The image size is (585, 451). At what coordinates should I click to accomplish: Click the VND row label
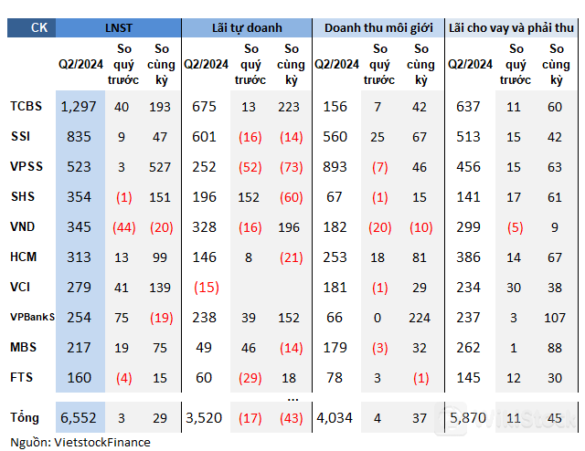click(24, 227)
